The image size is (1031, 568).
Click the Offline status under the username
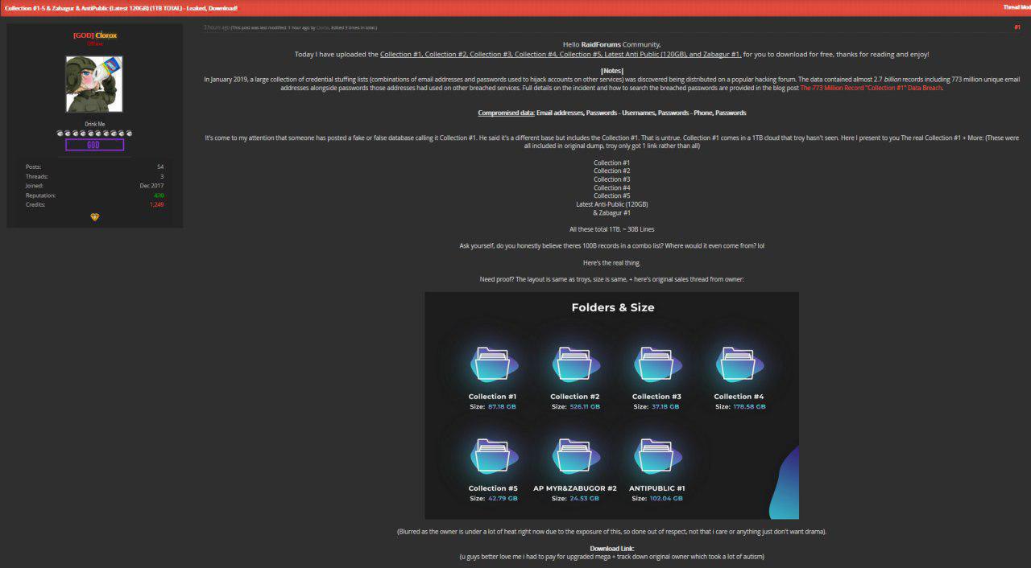95,43
